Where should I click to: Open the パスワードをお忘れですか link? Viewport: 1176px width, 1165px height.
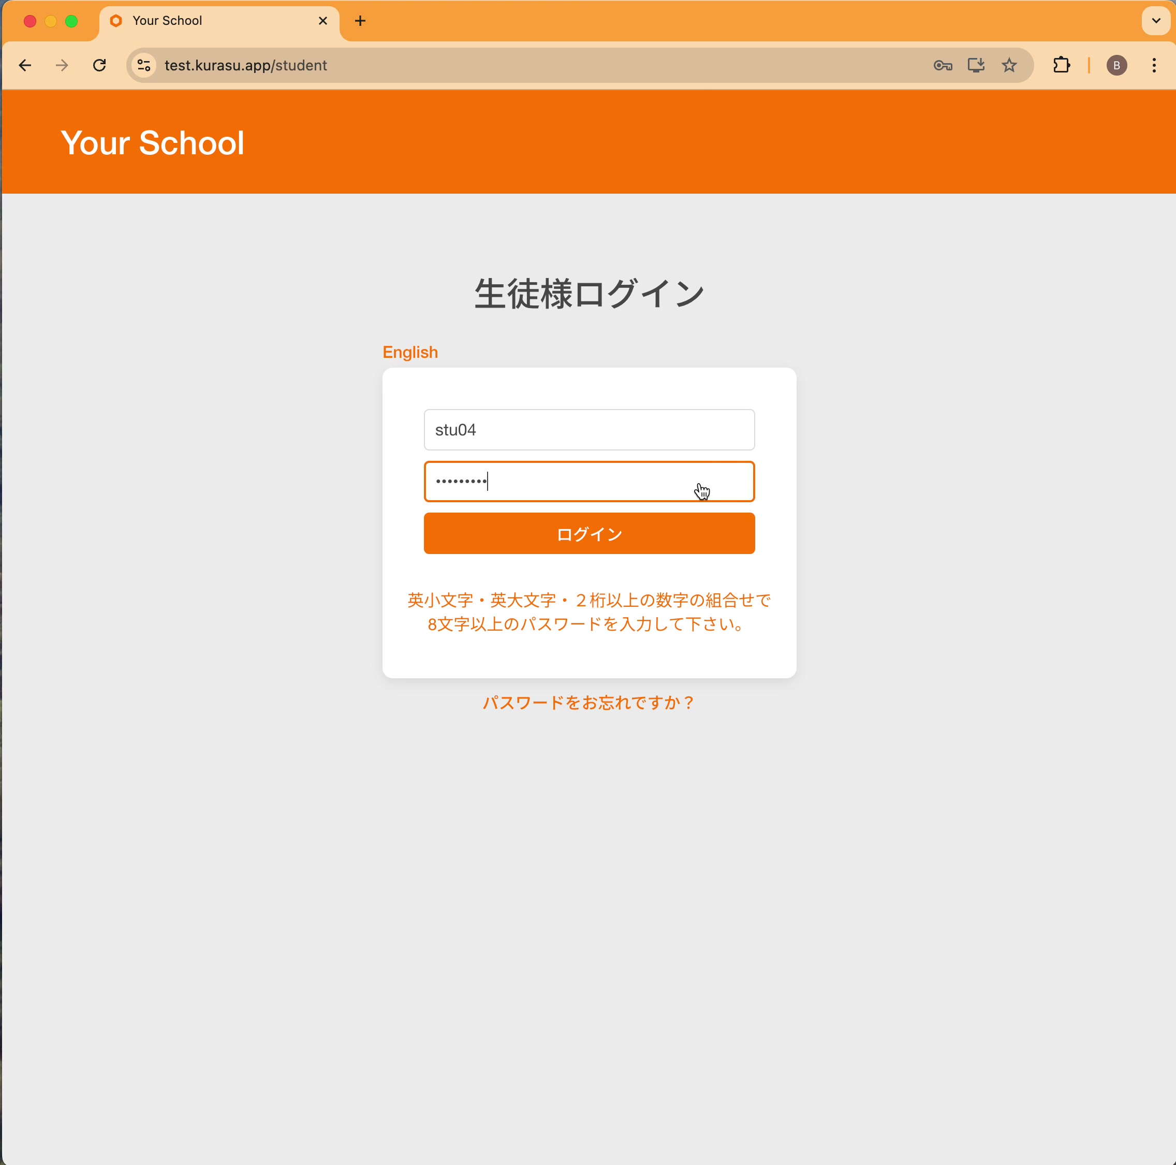point(588,702)
